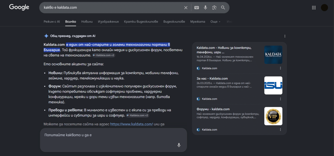
Task: Open the on-screen keyboard input tool
Action: [197, 8]
